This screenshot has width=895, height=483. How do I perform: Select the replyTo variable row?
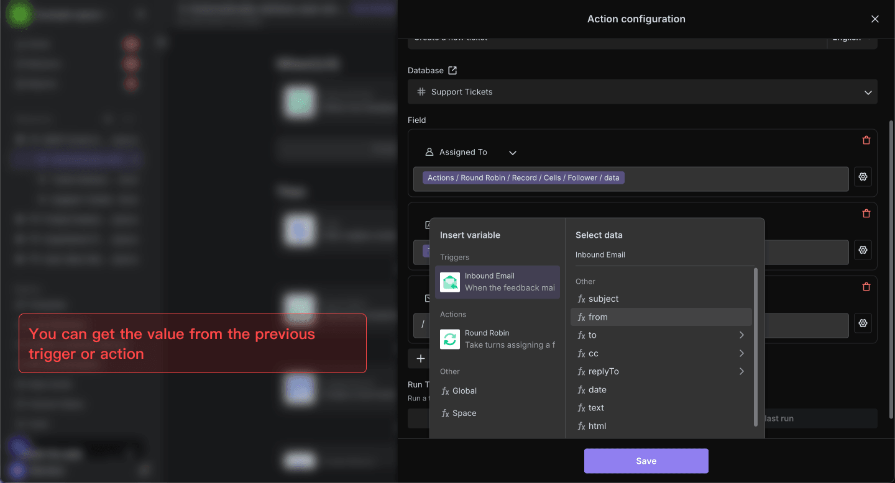click(661, 372)
